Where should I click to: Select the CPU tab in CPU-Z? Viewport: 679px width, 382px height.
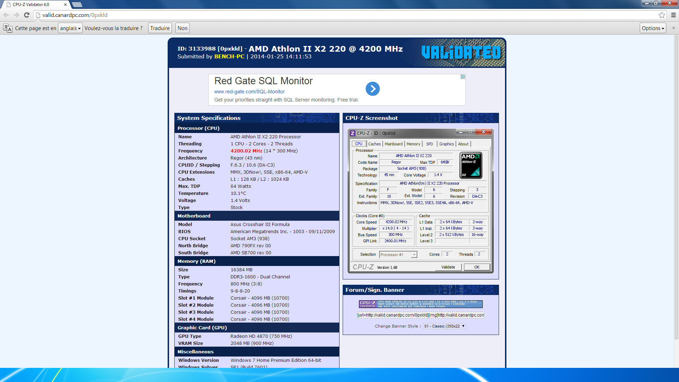click(x=359, y=144)
